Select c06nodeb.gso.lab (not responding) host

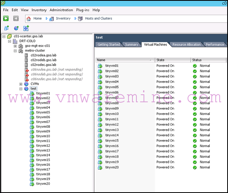point(57,75)
